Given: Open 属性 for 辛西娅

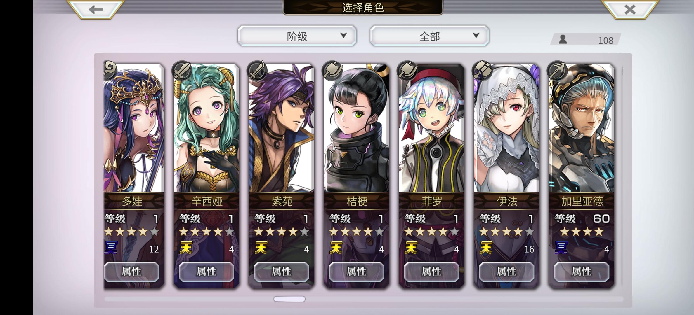Looking at the screenshot, I should (207, 272).
